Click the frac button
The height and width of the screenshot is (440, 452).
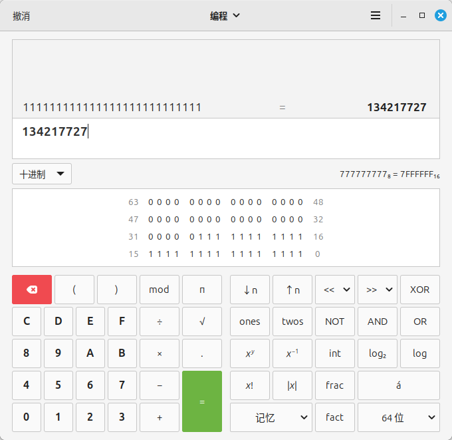[x=335, y=385]
